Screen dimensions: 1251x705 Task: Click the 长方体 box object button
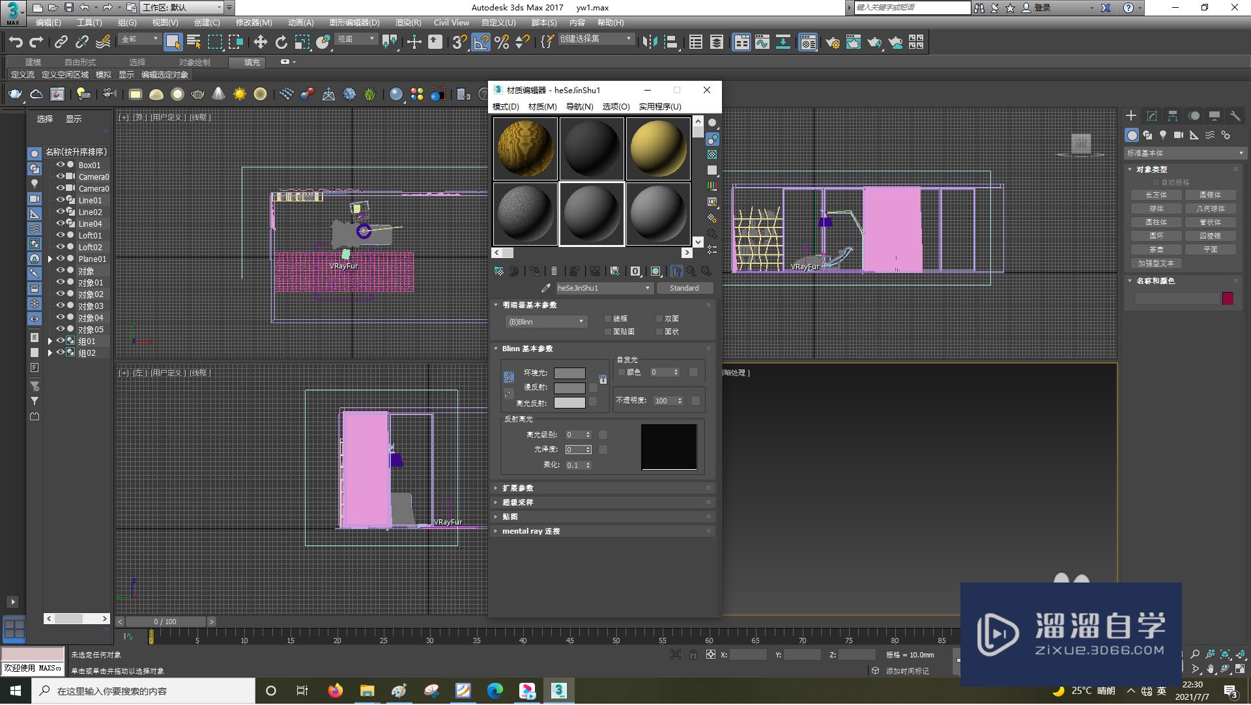[x=1156, y=195]
